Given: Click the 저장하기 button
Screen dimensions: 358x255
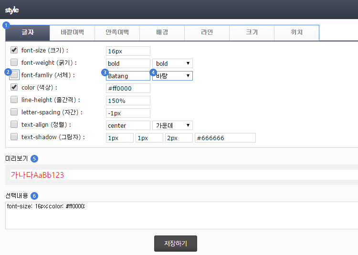Looking at the screenshot, I should pyautogui.click(x=175, y=244).
